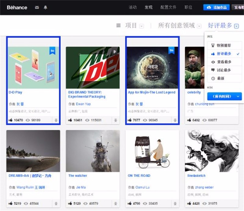This screenshot has width=244, height=211.
Task: Select 查看最多 sort option
Action: 224,62
